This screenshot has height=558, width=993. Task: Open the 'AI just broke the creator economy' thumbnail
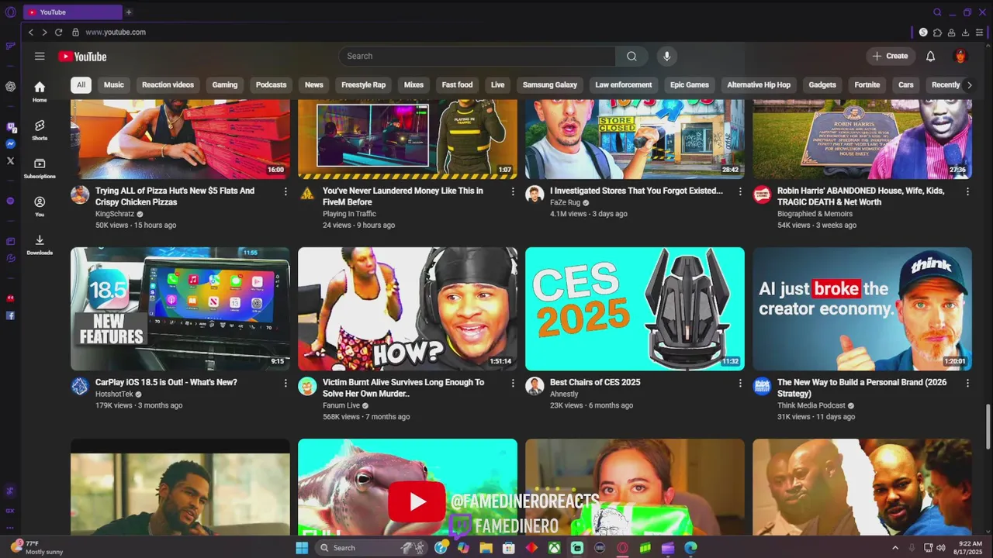pos(862,308)
